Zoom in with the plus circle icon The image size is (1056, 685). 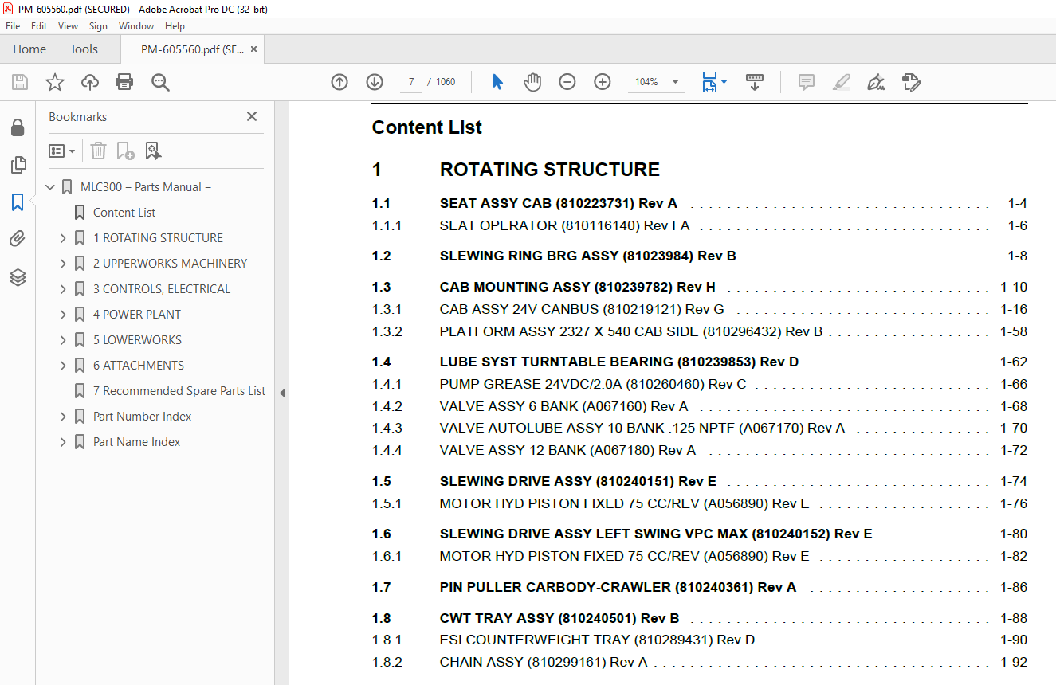(x=603, y=82)
